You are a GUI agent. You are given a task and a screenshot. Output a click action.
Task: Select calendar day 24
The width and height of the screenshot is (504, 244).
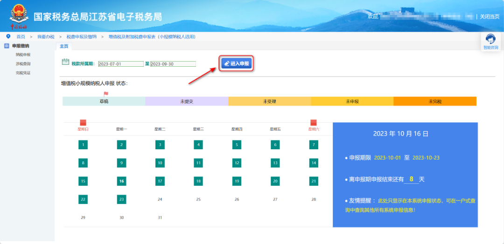click(x=160, y=199)
